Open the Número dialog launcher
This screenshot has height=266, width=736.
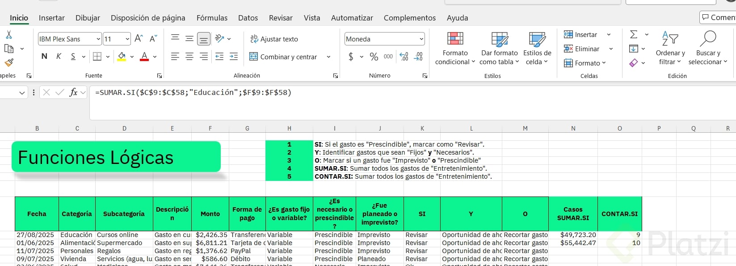[425, 76]
